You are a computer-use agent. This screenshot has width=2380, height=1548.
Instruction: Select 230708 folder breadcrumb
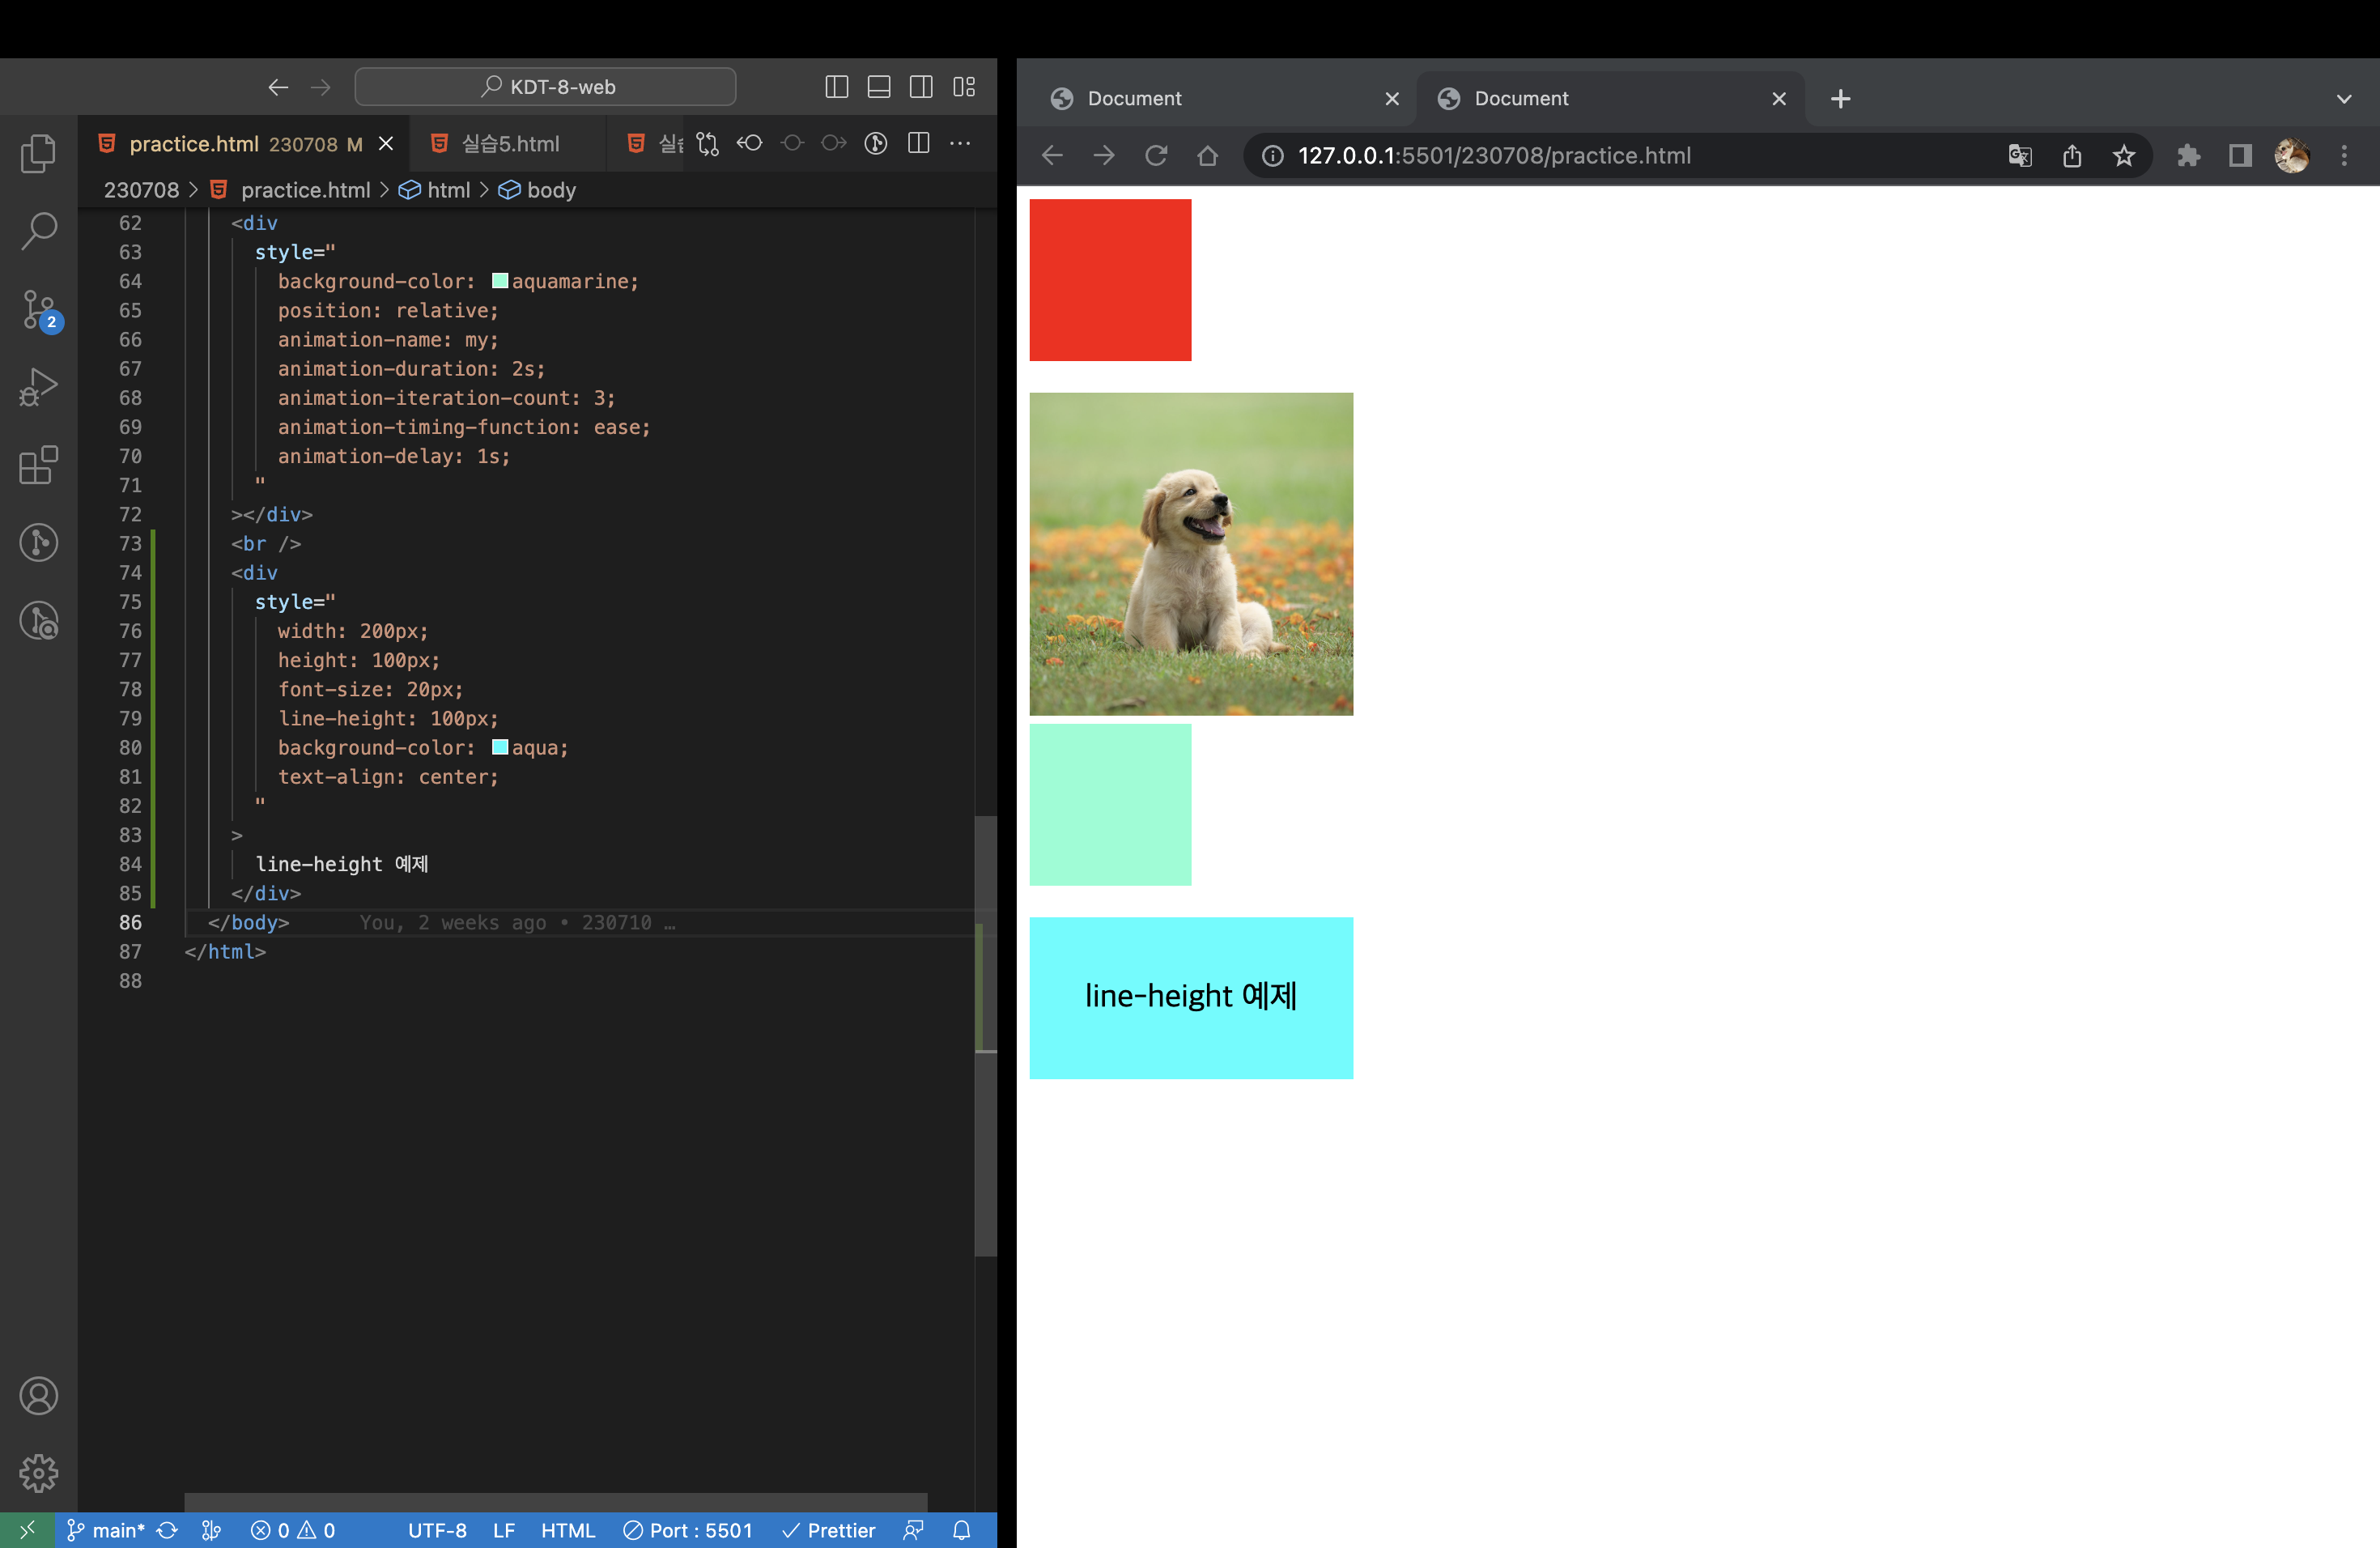141,190
